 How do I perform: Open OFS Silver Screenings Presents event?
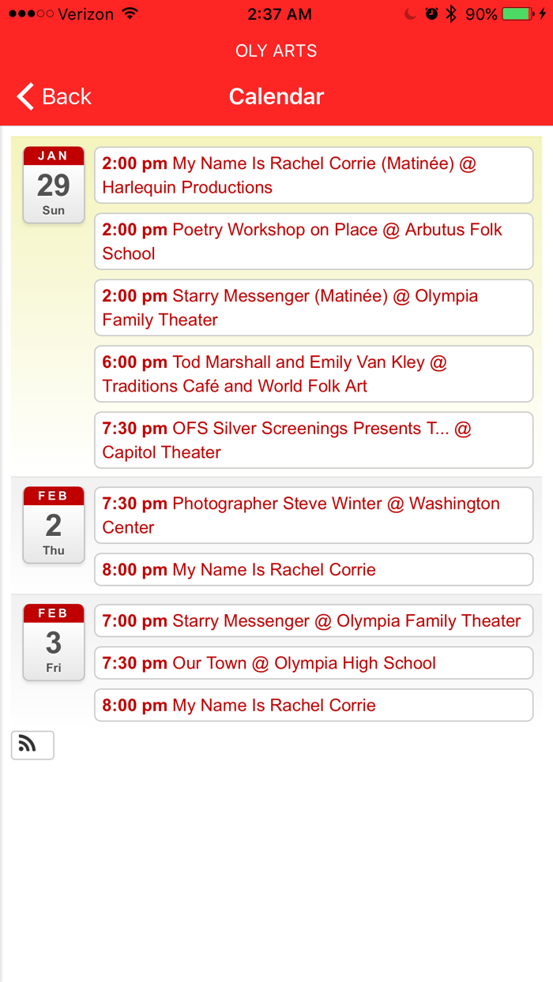(x=314, y=440)
